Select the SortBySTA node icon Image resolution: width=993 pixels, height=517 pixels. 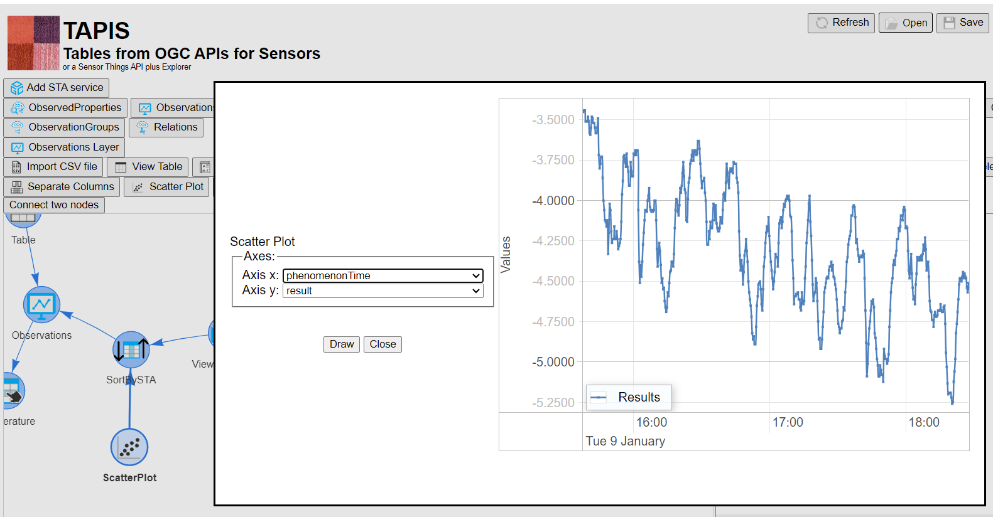pos(131,350)
